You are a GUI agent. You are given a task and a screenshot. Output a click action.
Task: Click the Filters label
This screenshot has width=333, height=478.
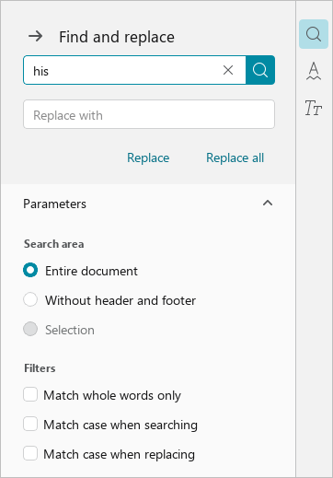coord(40,368)
